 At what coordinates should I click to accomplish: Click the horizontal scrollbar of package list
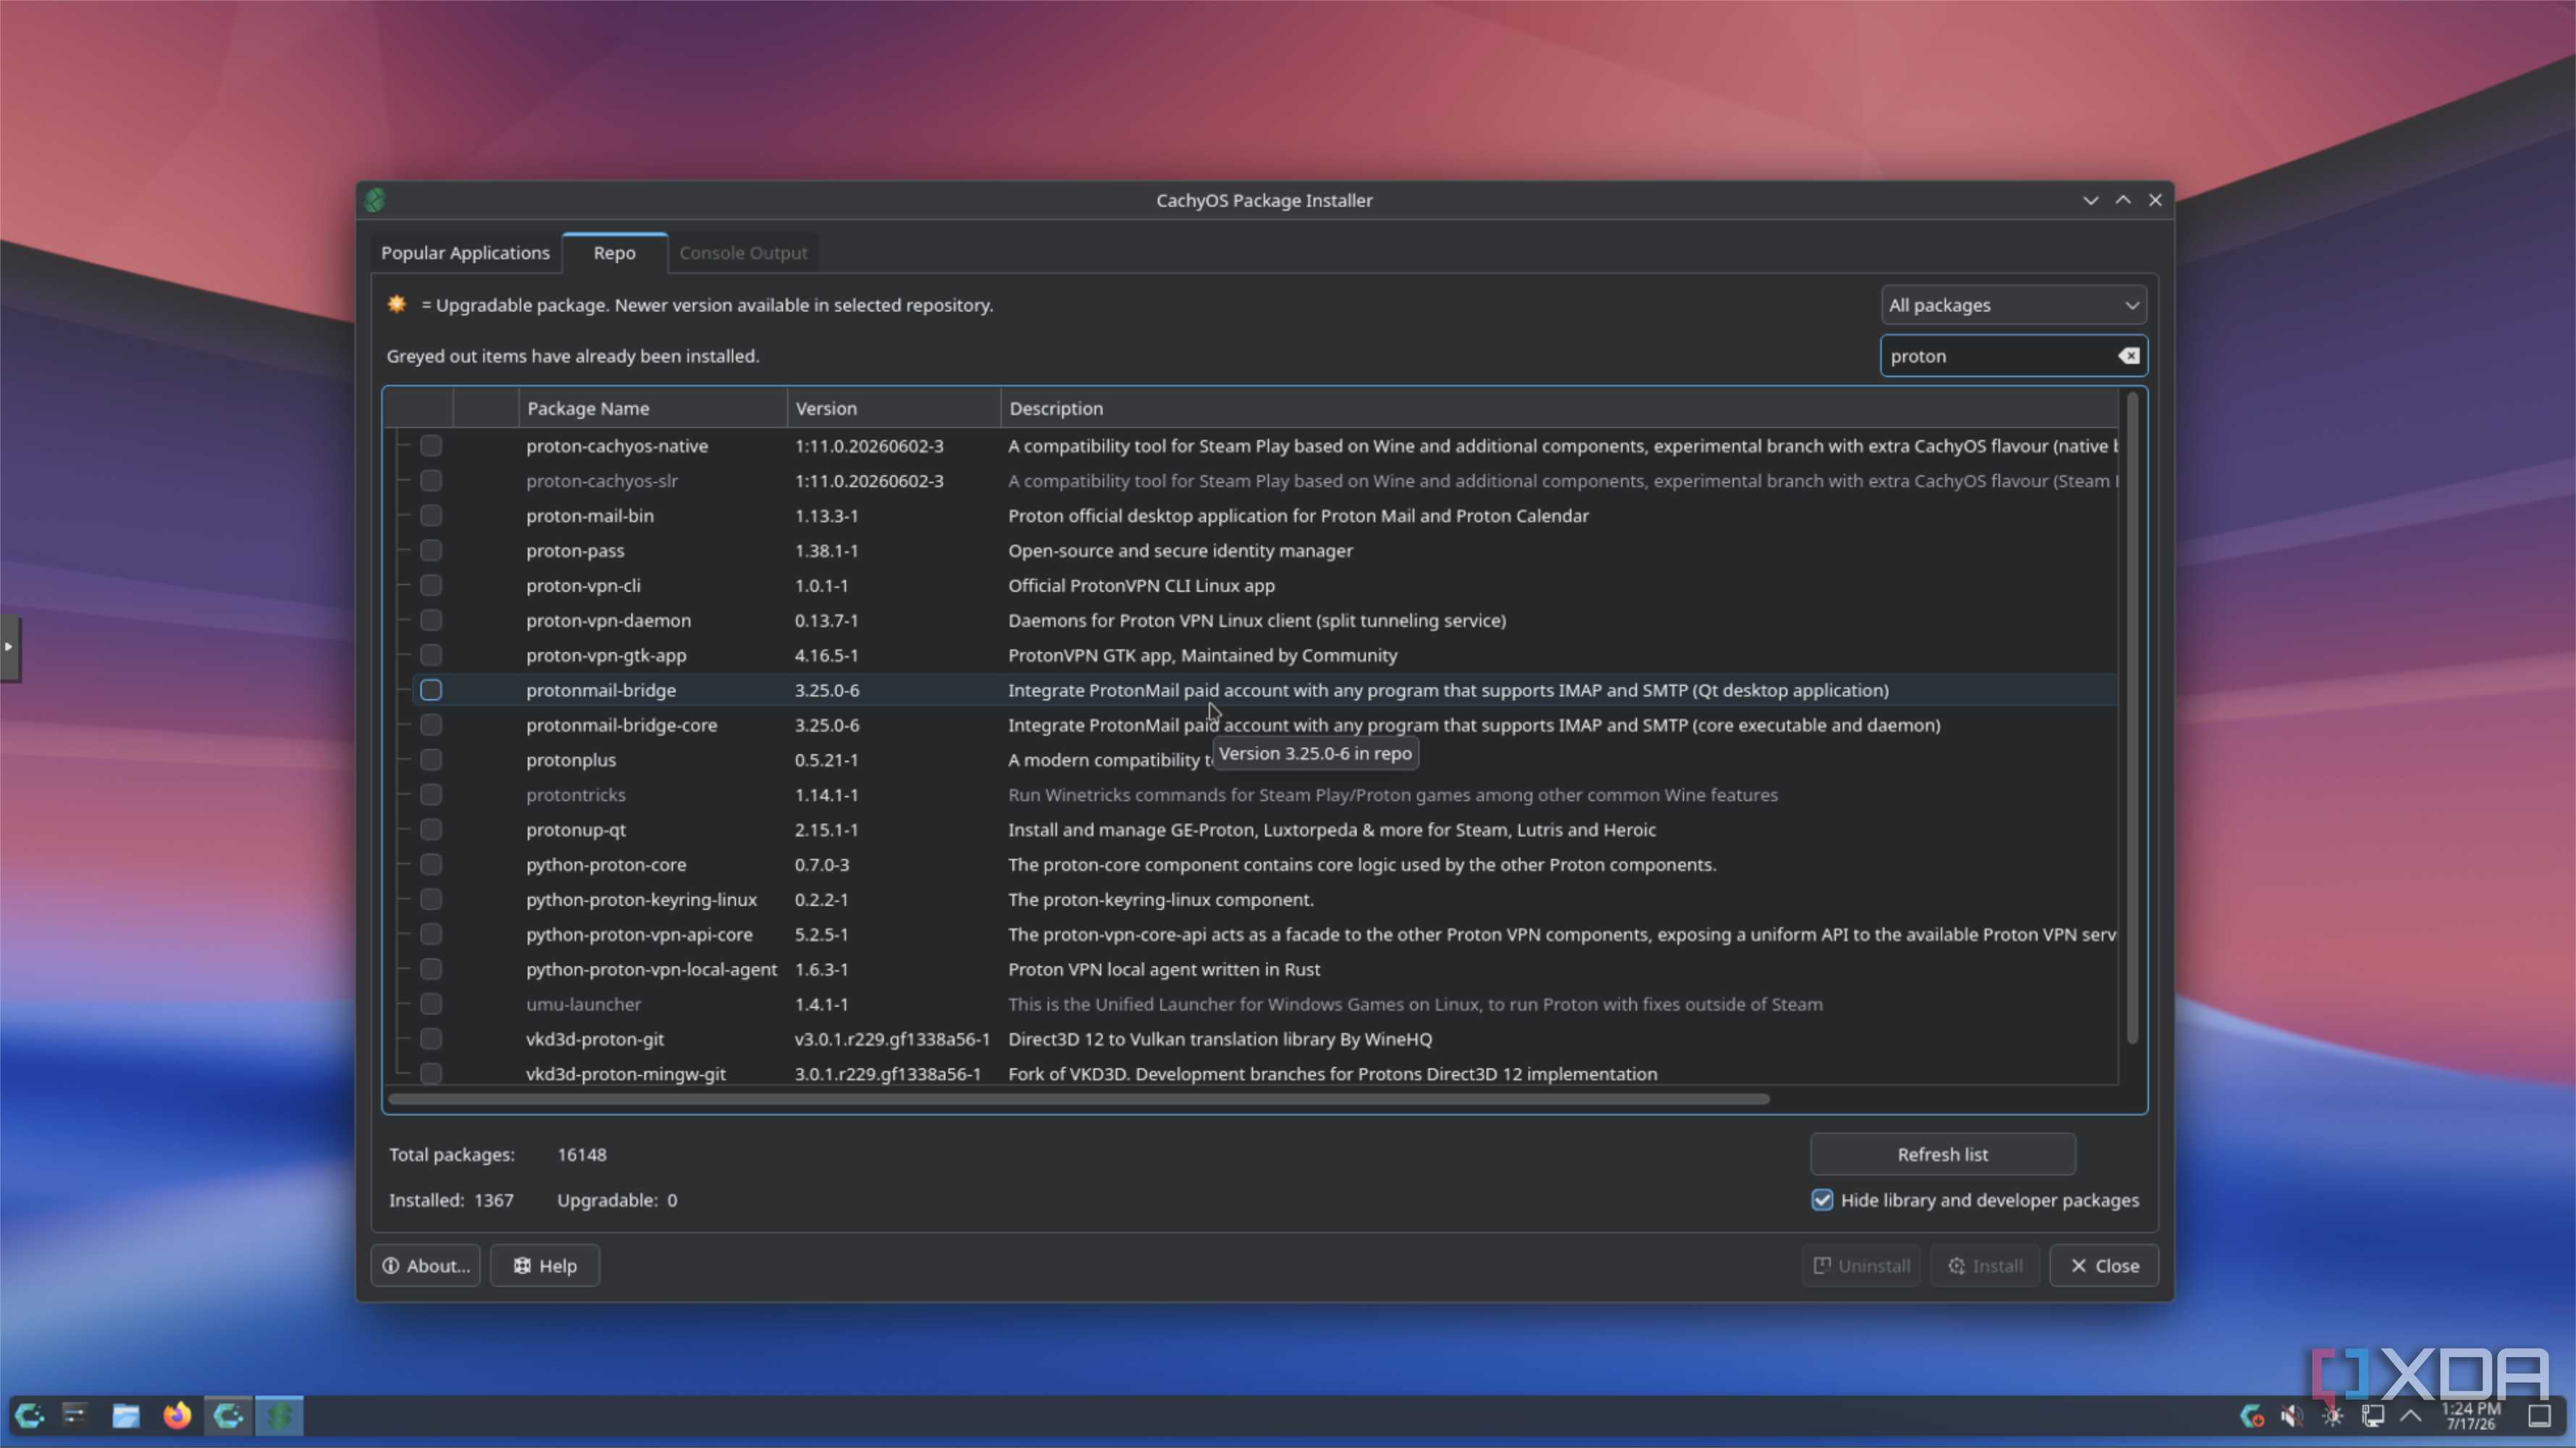1078,1099
